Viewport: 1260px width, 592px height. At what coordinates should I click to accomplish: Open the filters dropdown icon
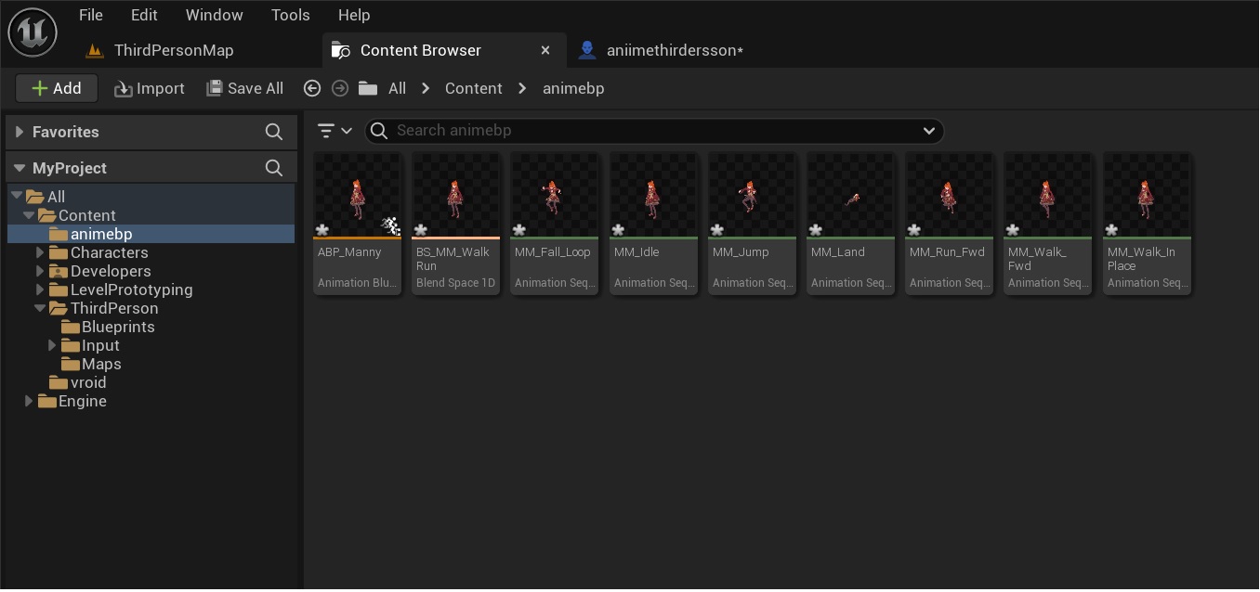click(334, 131)
